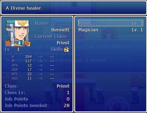147x113 pixels.
Task: Click the character name Bennett
Action: point(60,30)
